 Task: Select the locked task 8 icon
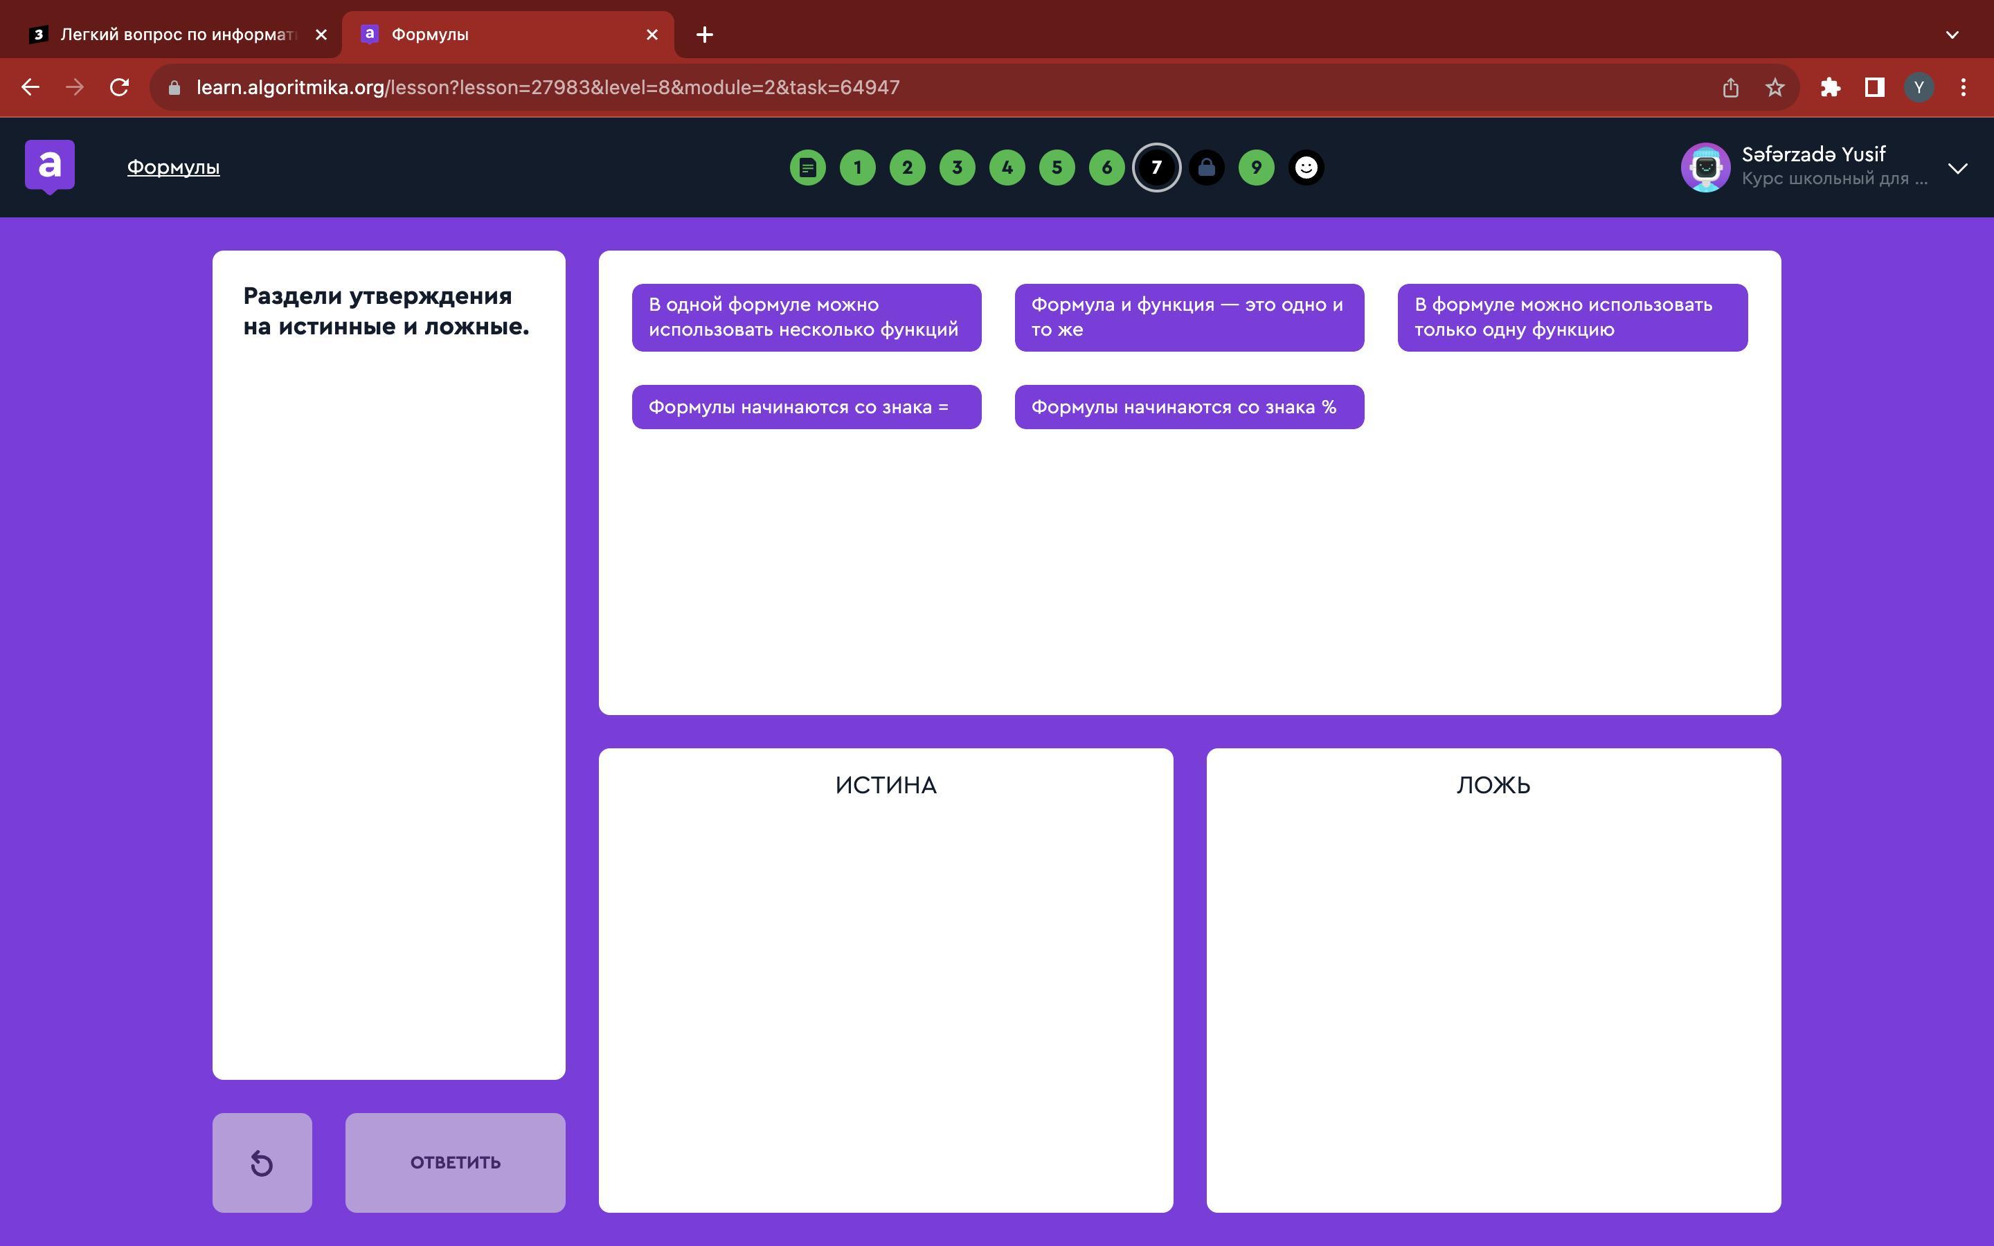(1206, 168)
